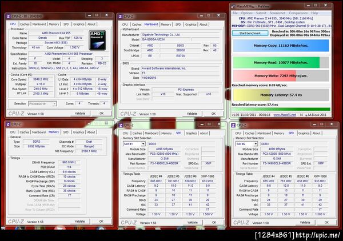Click the Memory-Write 7297 MByte/sec bar
The width and height of the screenshot is (343, 241).
click(281, 76)
